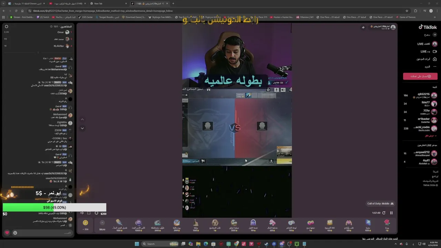
Task: Click the weekly support goal progress bar
Action: click(54, 207)
